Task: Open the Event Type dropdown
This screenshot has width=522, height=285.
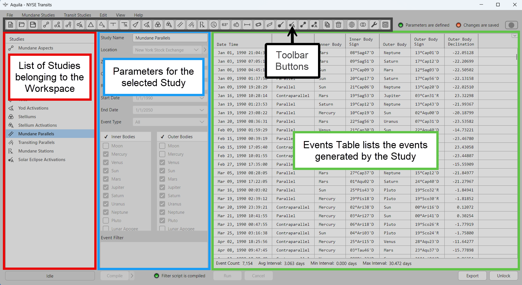Action: pos(170,122)
